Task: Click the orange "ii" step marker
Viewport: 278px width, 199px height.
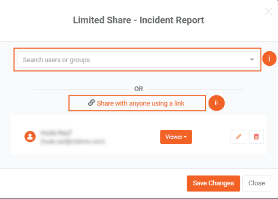Action: (x=216, y=103)
